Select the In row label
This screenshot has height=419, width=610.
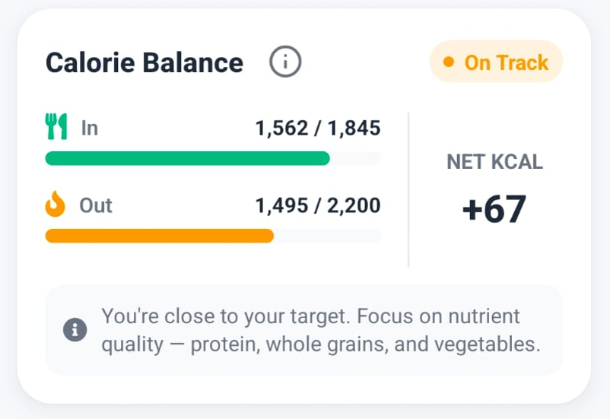coord(89,128)
